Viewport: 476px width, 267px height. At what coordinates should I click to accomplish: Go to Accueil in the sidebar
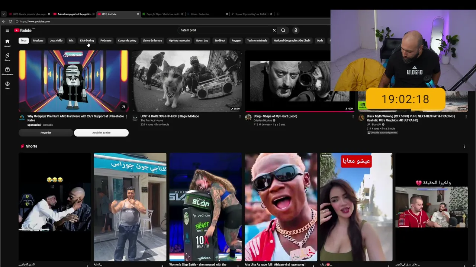(x=7, y=43)
